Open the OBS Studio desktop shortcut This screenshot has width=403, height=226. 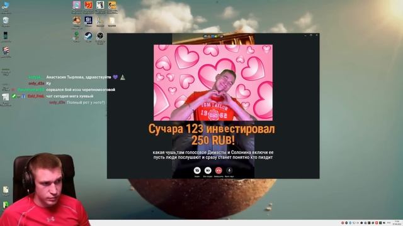point(100,36)
